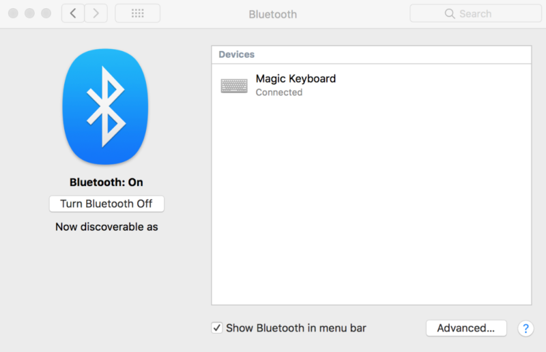Select the Magic Keyboard device name
Image resolution: width=546 pixels, height=352 pixels.
click(x=296, y=79)
